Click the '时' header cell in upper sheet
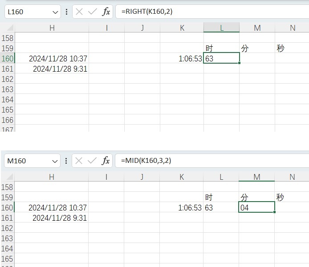Screen dimensions: 309x267 coord(221,48)
